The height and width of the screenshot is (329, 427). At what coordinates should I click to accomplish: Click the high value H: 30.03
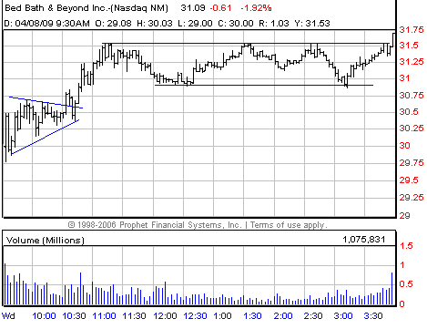coord(155,24)
